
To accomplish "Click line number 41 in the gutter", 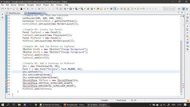I will pos(9,69).
